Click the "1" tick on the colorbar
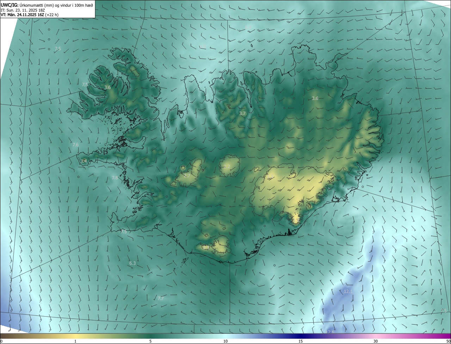Screen dimensions: 451x344 click(x=75, y=341)
